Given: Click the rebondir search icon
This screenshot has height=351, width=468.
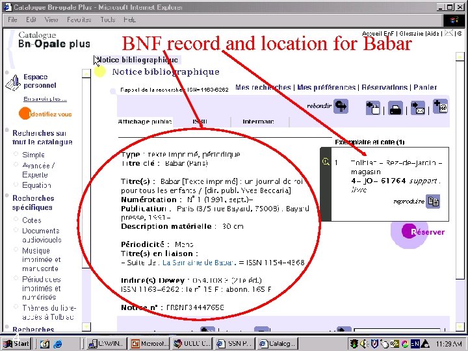Looking at the screenshot, I should [x=341, y=106].
